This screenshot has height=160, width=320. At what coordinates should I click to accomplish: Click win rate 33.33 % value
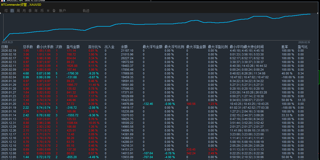click(287, 115)
